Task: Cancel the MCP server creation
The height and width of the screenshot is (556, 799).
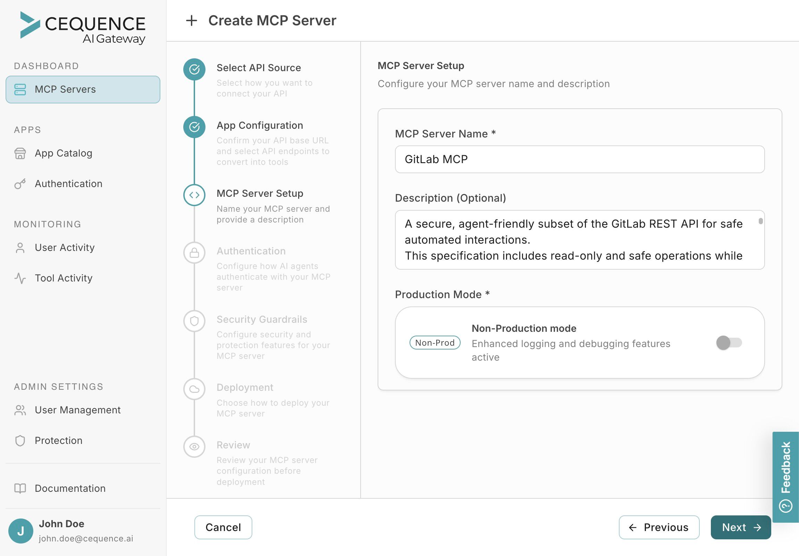Action: pyautogui.click(x=223, y=527)
